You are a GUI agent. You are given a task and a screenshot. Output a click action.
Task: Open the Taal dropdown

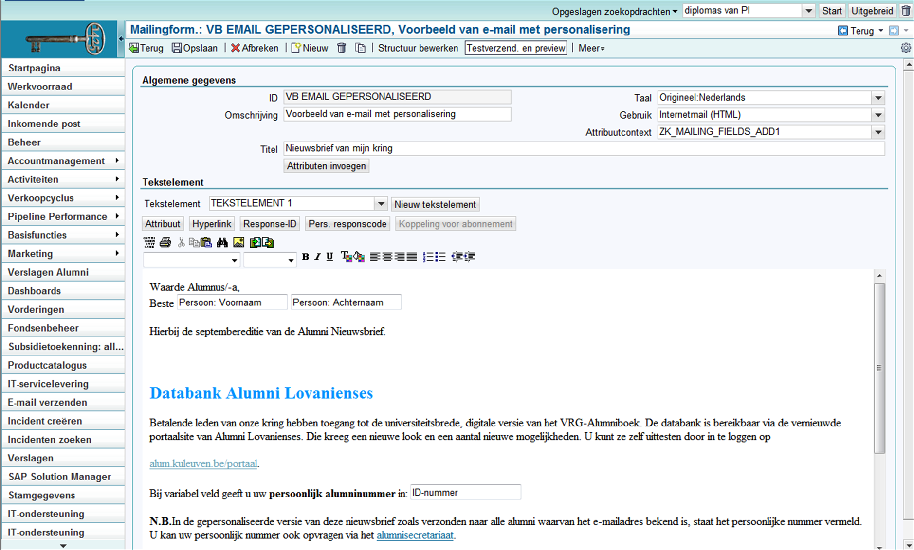(878, 98)
